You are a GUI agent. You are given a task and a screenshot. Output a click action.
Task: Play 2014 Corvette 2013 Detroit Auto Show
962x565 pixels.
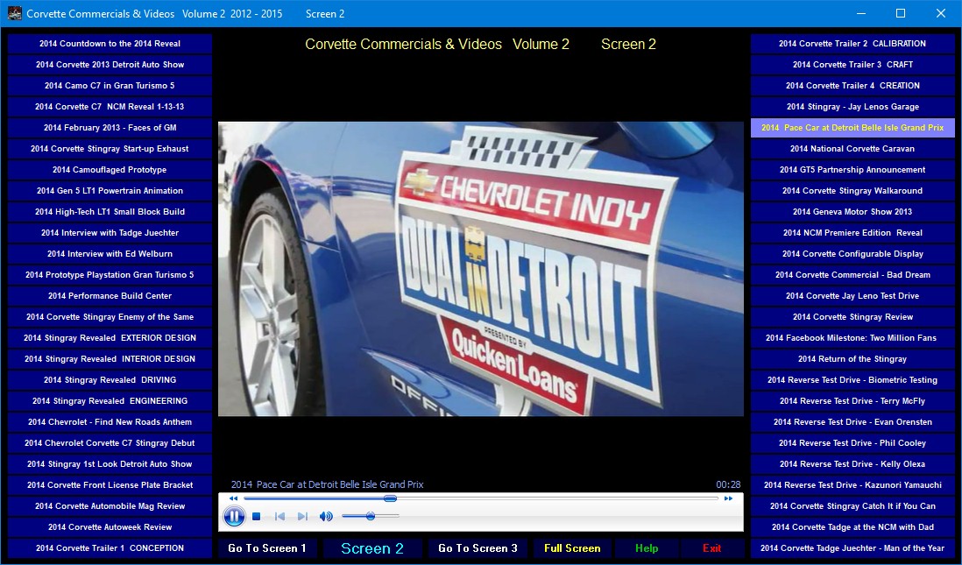click(110, 65)
